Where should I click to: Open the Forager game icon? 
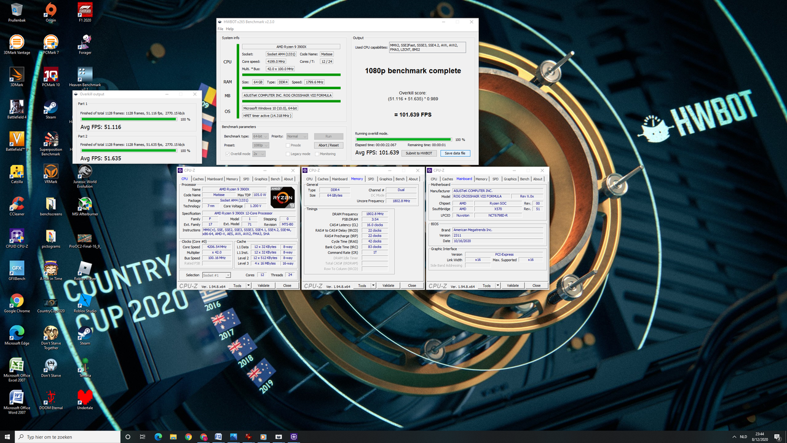click(x=85, y=43)
